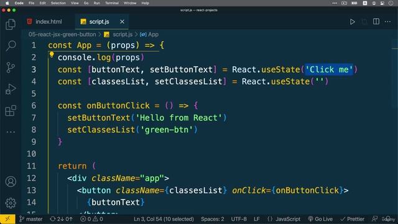The width and height of the screenshot is (398, 224).
Task: Open the Terminal menu
Action: pyautogui.click(x=112, y=3)
